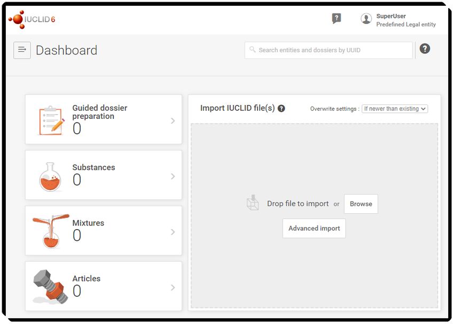Expand Guided dossier preparation chevron
The width and height of the screenshot is (454, 324).
click(173, 121)
